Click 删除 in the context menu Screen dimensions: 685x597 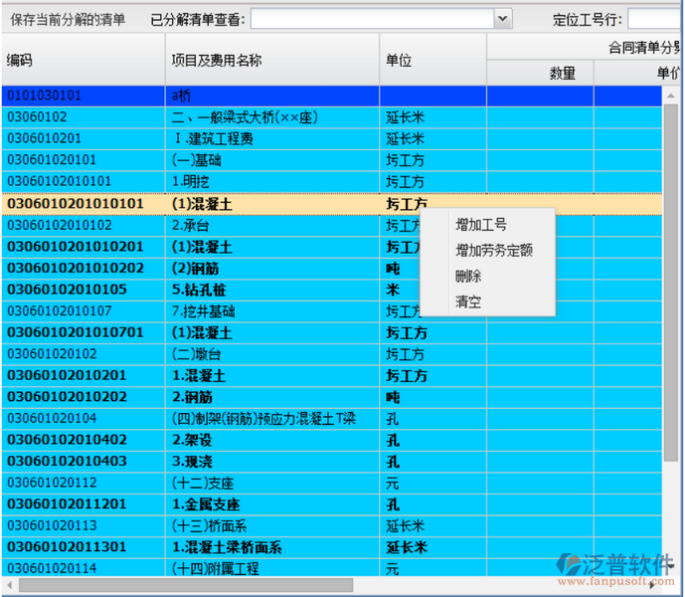(x=468, y=276)
